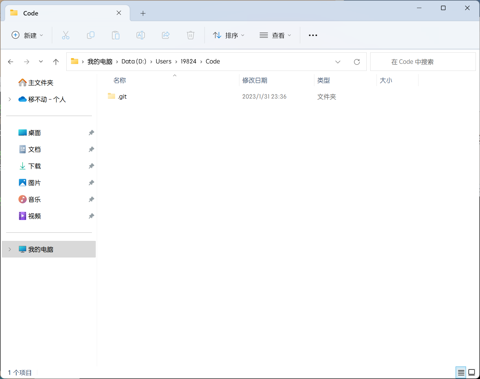This screenshot has height=379, width=480.
Task: Open the three-dot more options menu
Action: click(x=313, y=35)
